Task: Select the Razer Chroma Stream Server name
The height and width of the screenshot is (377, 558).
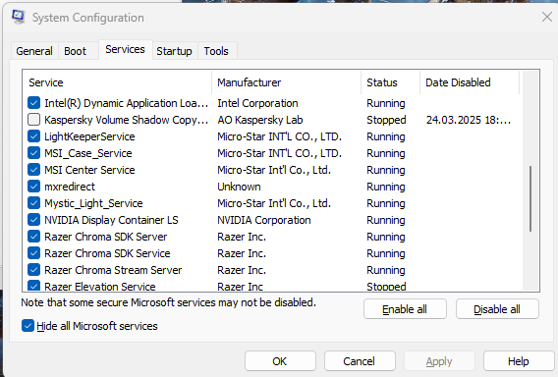Action: pyautogui.click(x=113, y=270)
